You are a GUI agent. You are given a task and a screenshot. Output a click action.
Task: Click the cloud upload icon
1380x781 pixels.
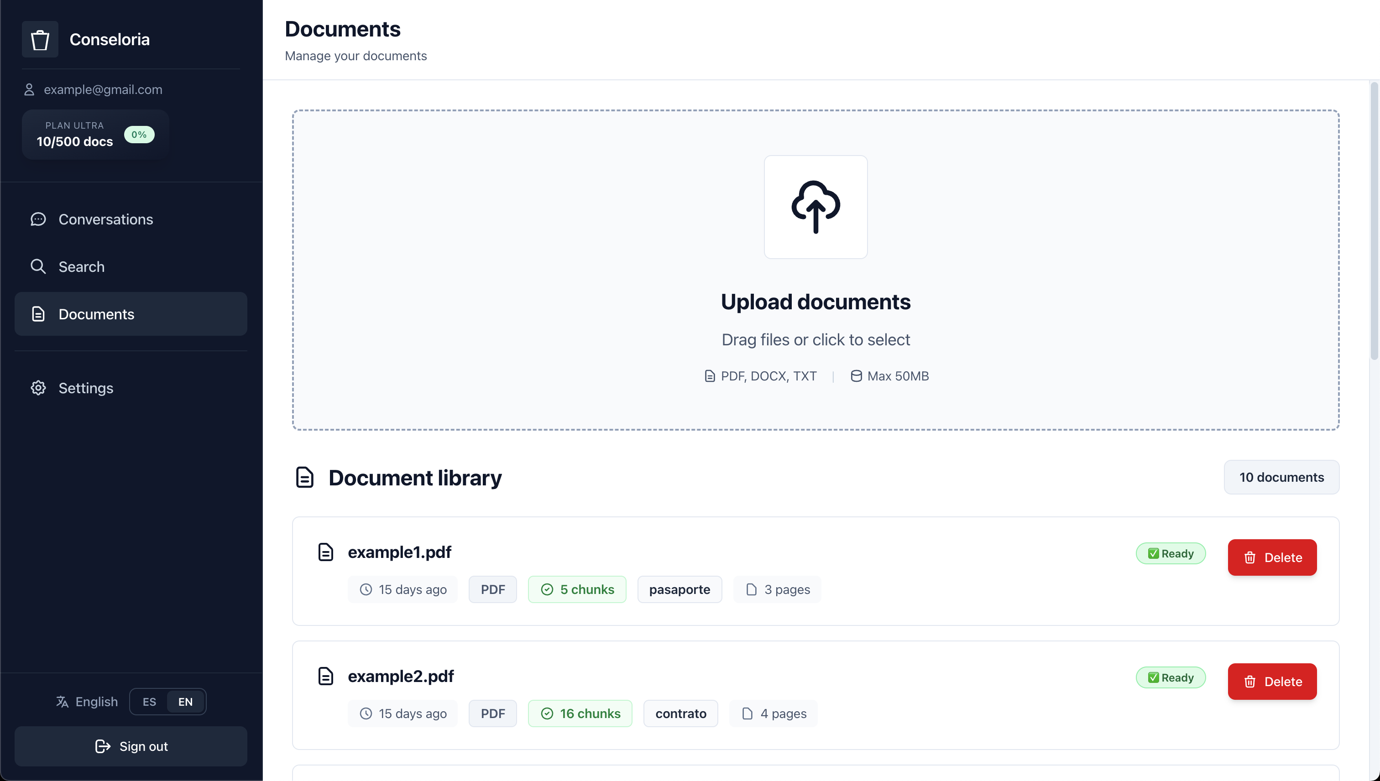coord(815,207)
